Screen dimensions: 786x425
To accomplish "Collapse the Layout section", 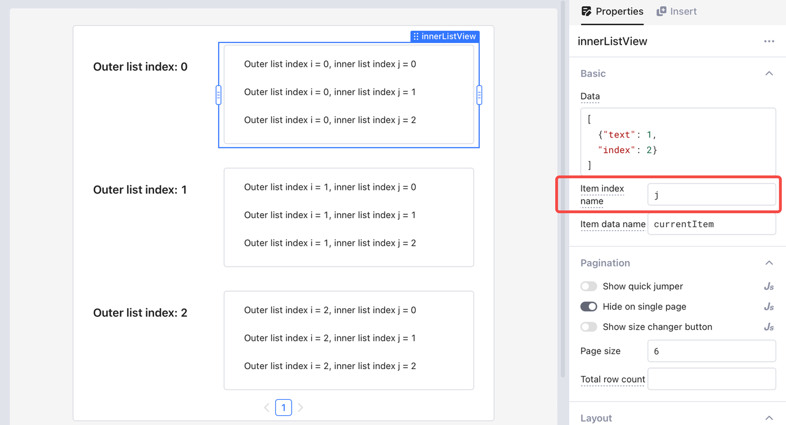I will pyautogui.click(x=769, y=418).
